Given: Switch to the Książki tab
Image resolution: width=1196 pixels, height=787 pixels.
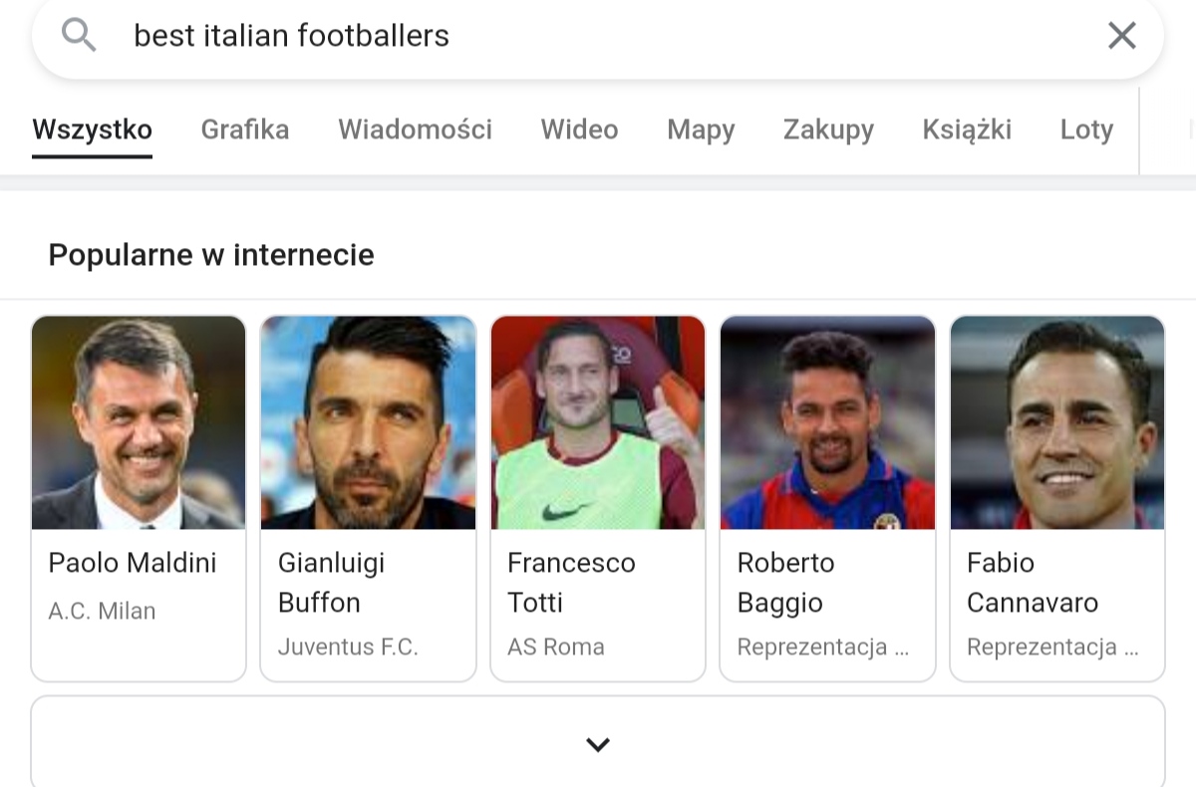Looking at the screenshot, I should click(x=967, y=130).
